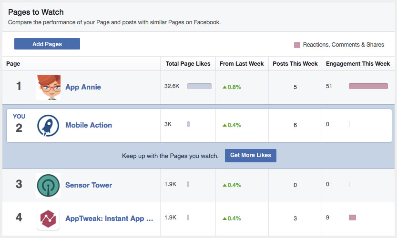397x238 pixels.
Task: Click Mobile Action's 0.4% growth value
Action: [x=232, y=125]
